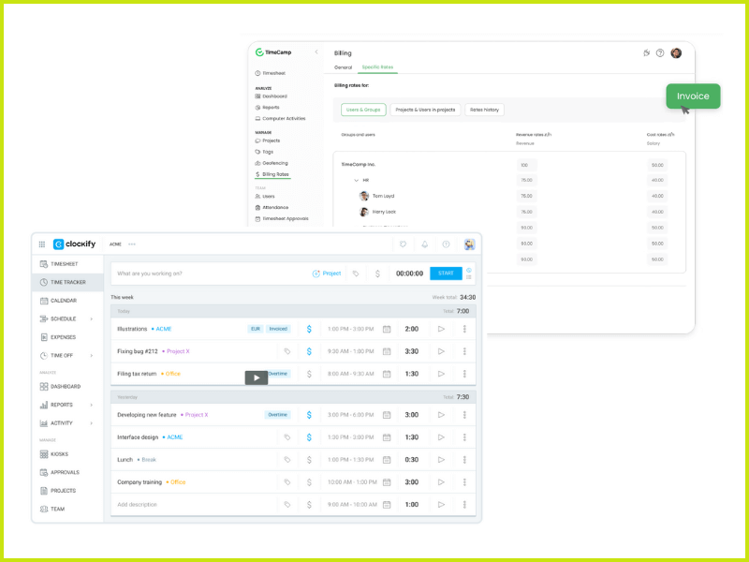This screenshot has height=562, width=749.
Task: Click the Clockify logo
Action: click(x=74, y=244)
